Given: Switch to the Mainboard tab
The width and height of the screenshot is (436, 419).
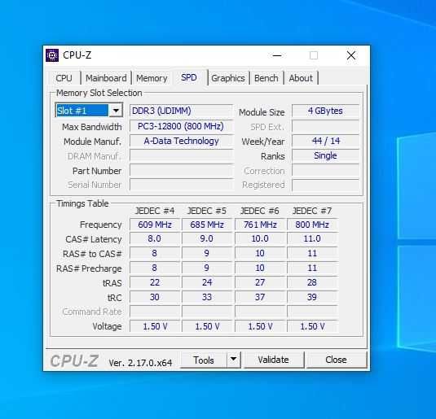Looking at the screenshot, I should pyautogui.click(x=106, y=78).
